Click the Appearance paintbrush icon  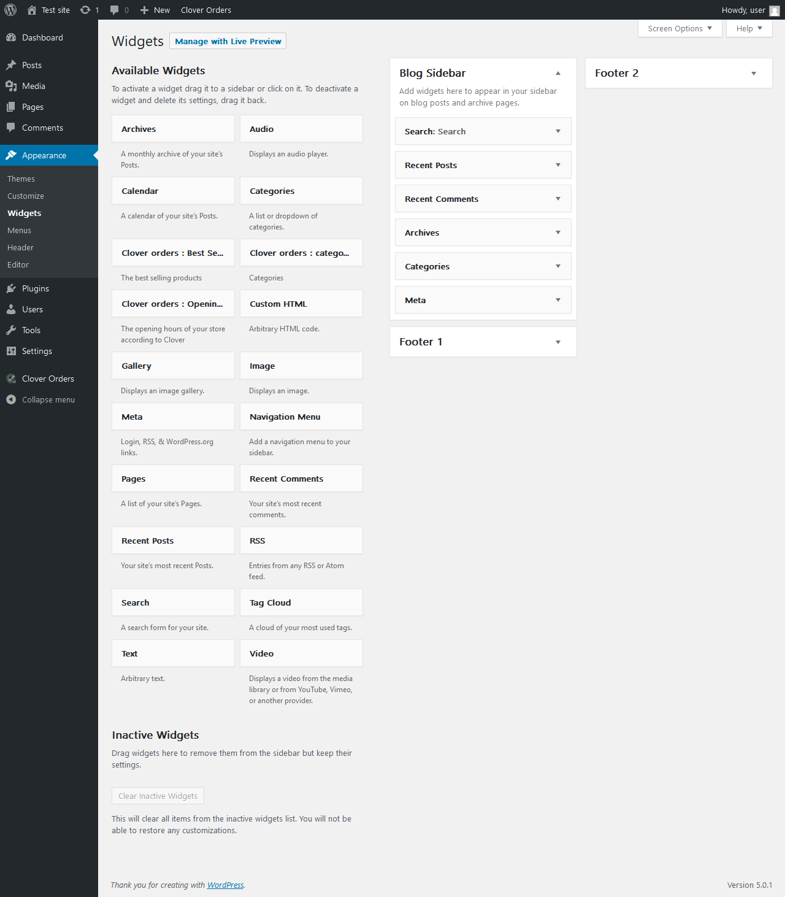click(x=11, y=155)
